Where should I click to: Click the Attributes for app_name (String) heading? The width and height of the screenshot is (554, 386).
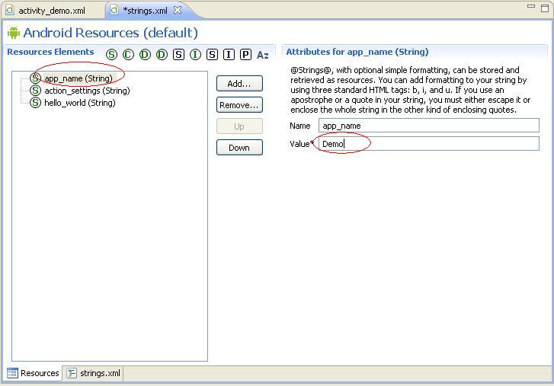point(357,52)
